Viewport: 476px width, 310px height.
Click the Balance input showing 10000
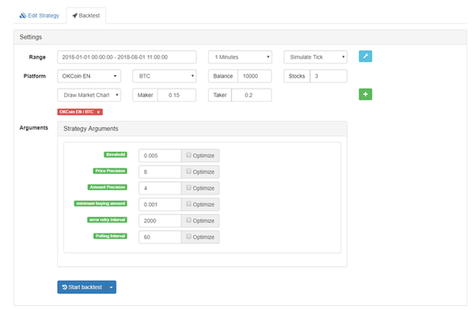[255, 76]
